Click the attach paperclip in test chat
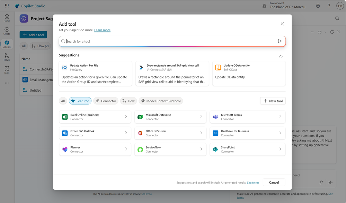The image size is (346, 203). coord(321,183)
